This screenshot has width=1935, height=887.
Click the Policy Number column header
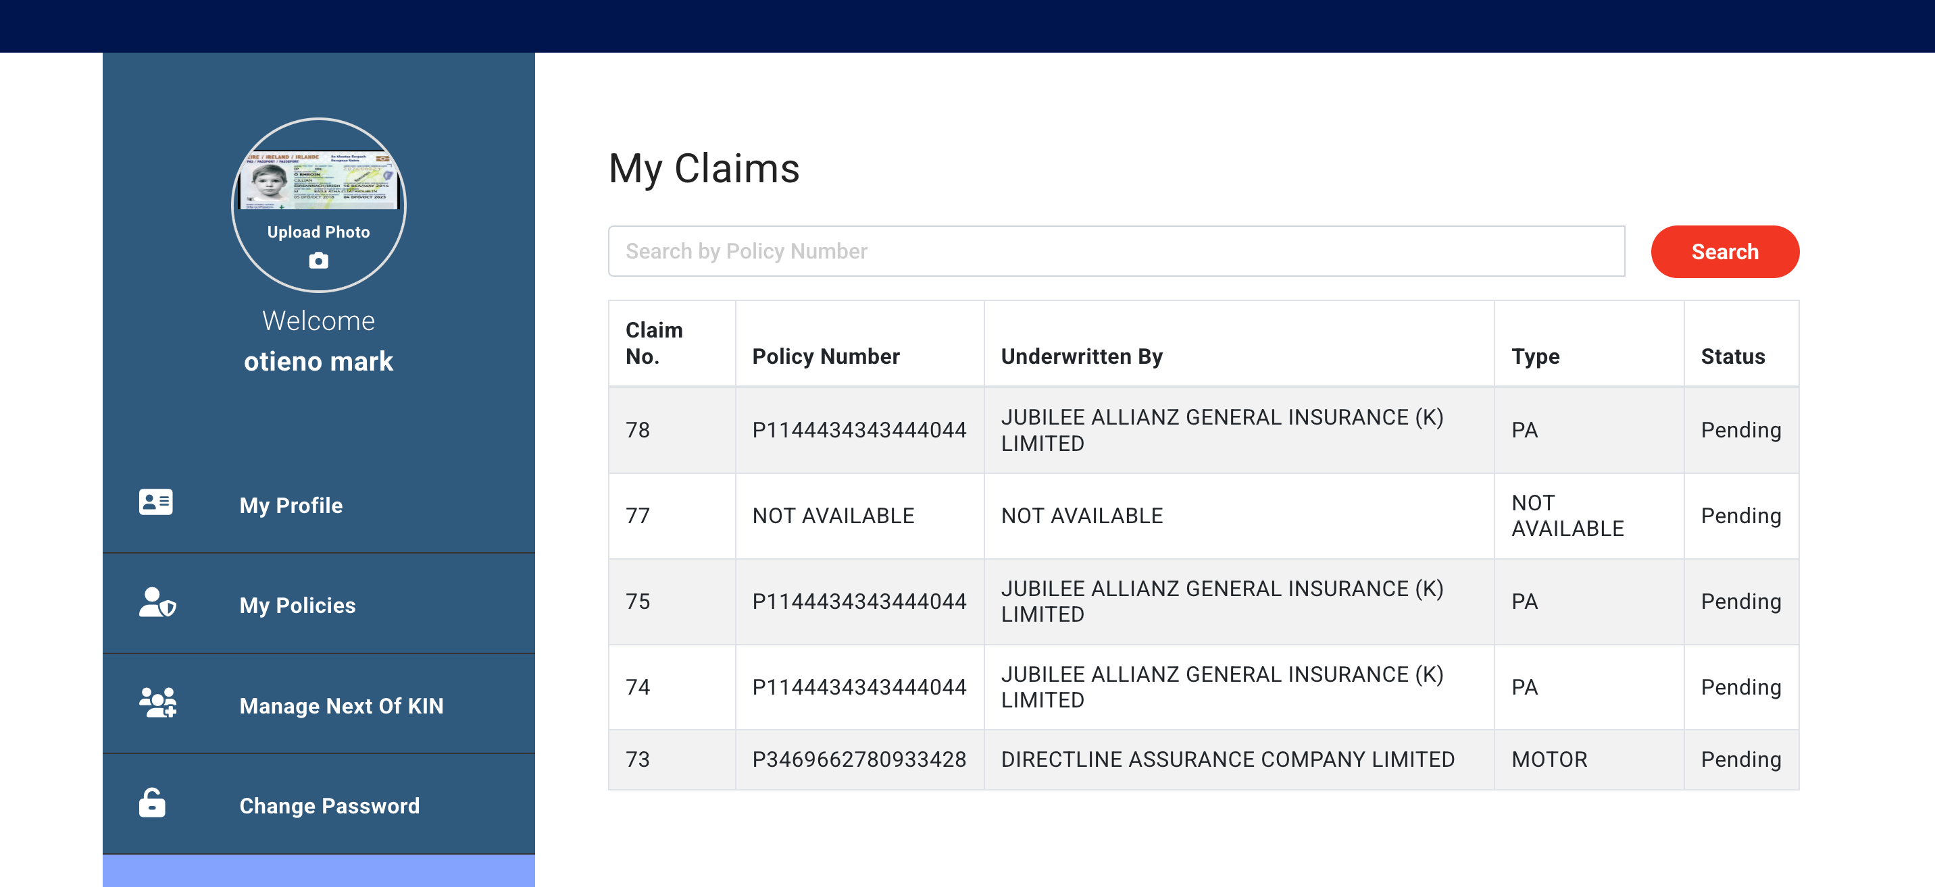pos(826,356)
